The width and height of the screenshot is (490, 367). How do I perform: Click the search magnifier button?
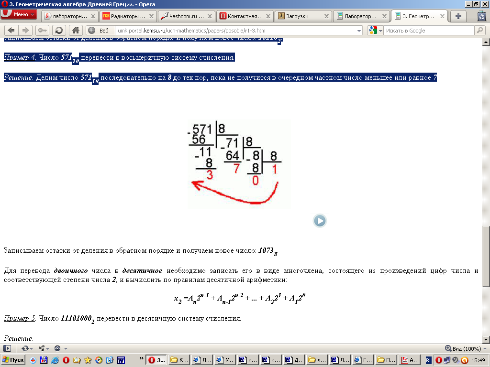pos(479,31)
